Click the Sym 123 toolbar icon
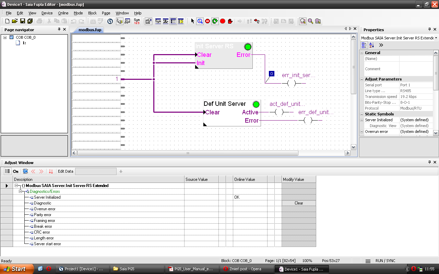 click(137, 21)
